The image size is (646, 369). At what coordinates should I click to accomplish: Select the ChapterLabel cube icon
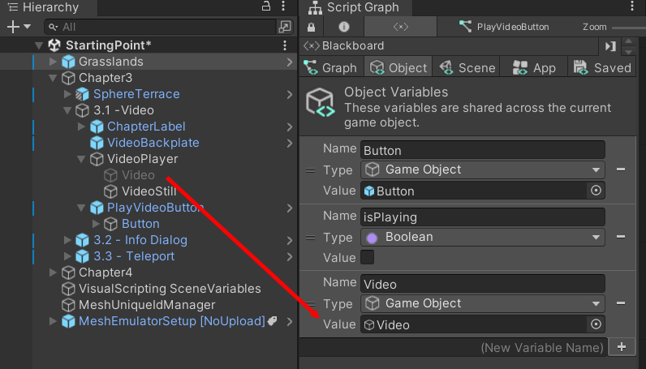click(x=97, y=127)
